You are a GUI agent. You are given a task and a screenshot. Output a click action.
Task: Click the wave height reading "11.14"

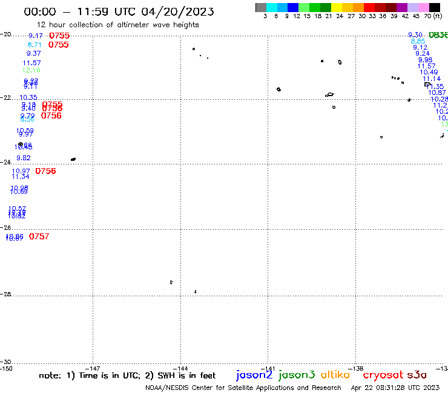click(432, 79)
